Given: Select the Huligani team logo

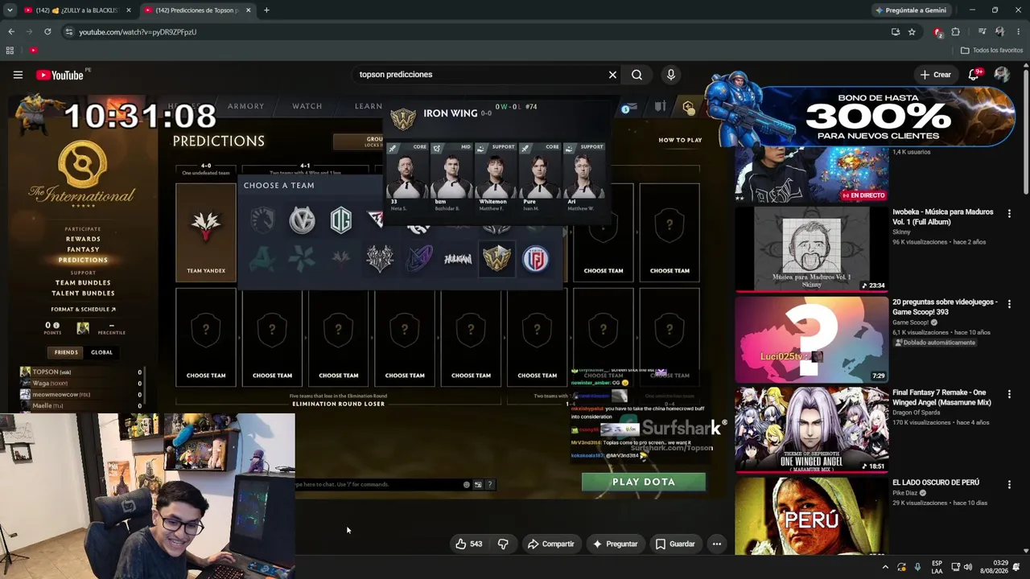Looking at the screenshot, I should click(458, 259).
